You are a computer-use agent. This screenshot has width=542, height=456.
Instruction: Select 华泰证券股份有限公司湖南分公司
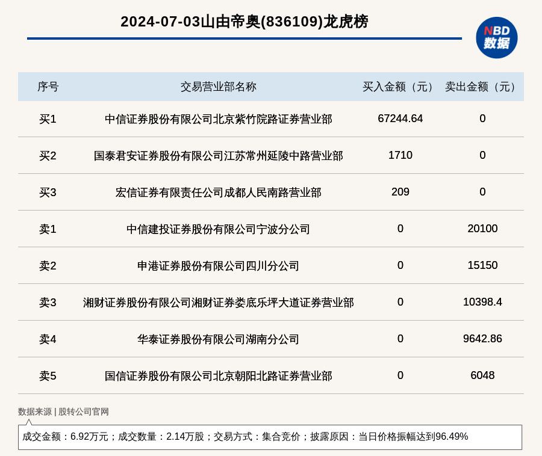click(x=219, y=339)
